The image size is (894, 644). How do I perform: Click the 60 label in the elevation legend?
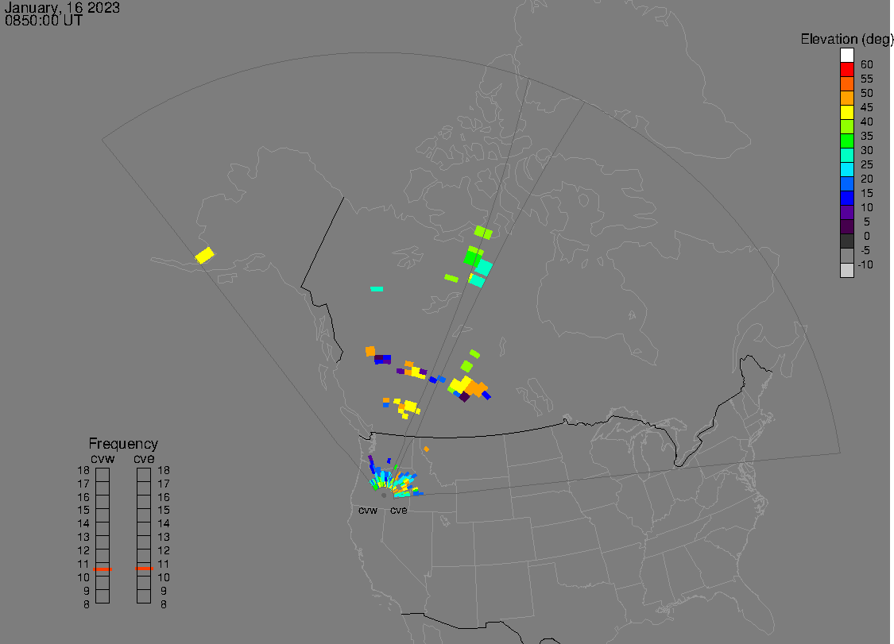(867, 64)
